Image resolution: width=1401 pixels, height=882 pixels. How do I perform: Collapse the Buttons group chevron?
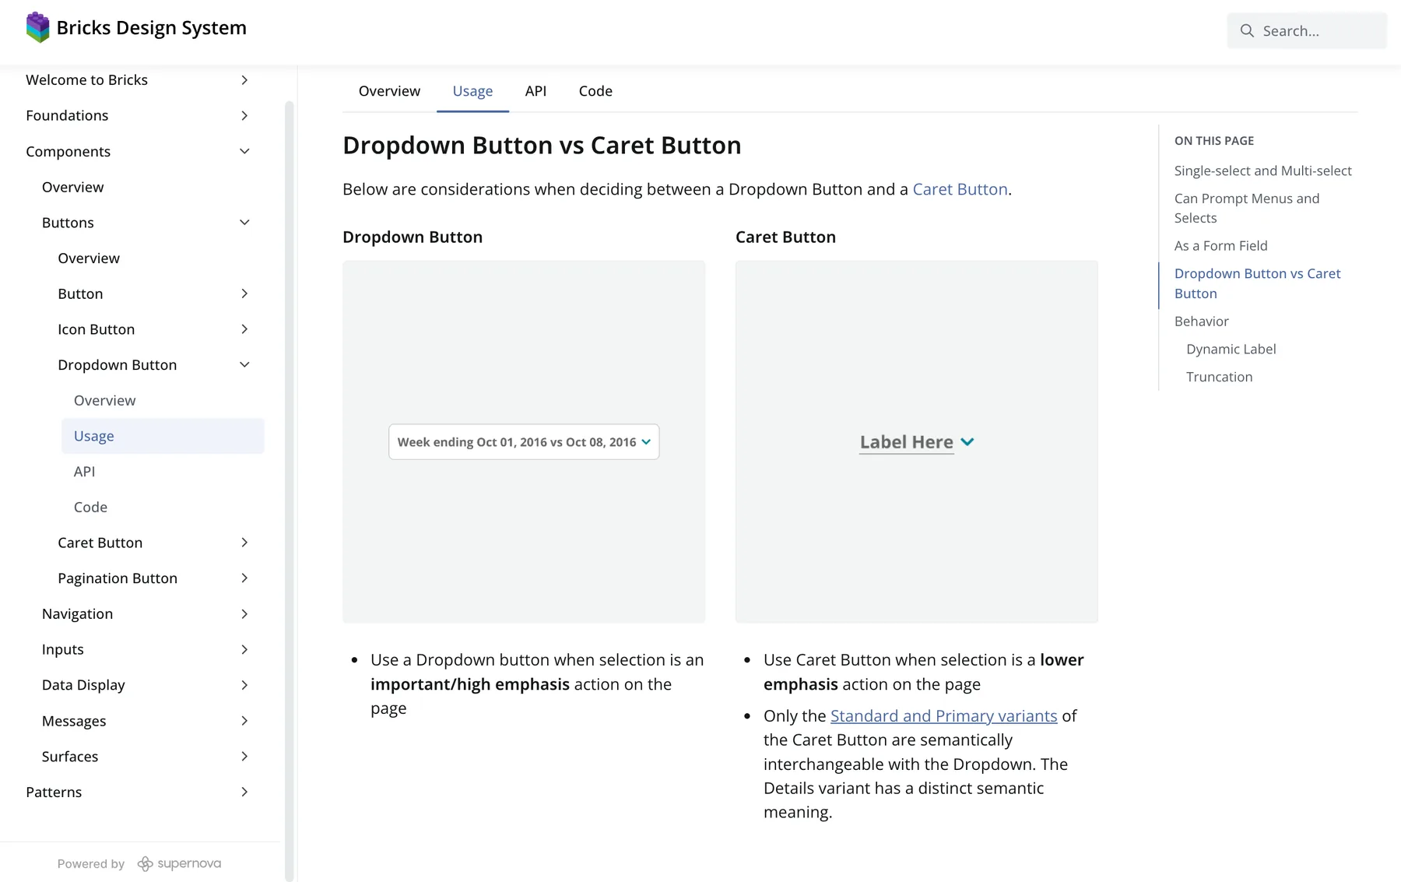click(244, 223)
